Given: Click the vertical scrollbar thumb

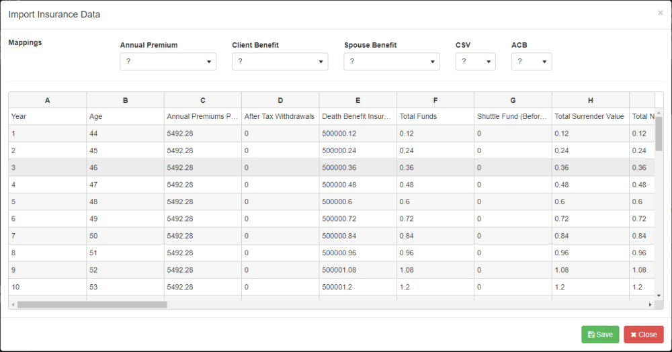Looking at the screenshot, I should point(659,133).
